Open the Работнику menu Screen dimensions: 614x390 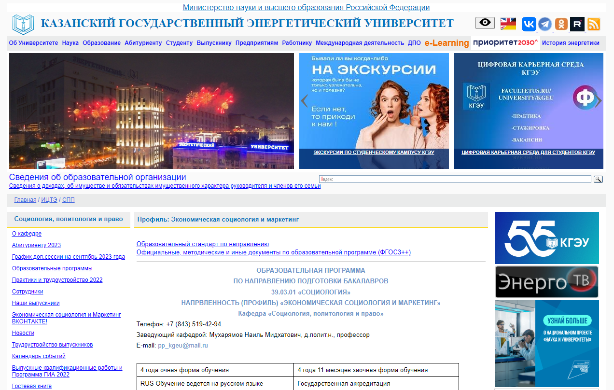point(297,43)
